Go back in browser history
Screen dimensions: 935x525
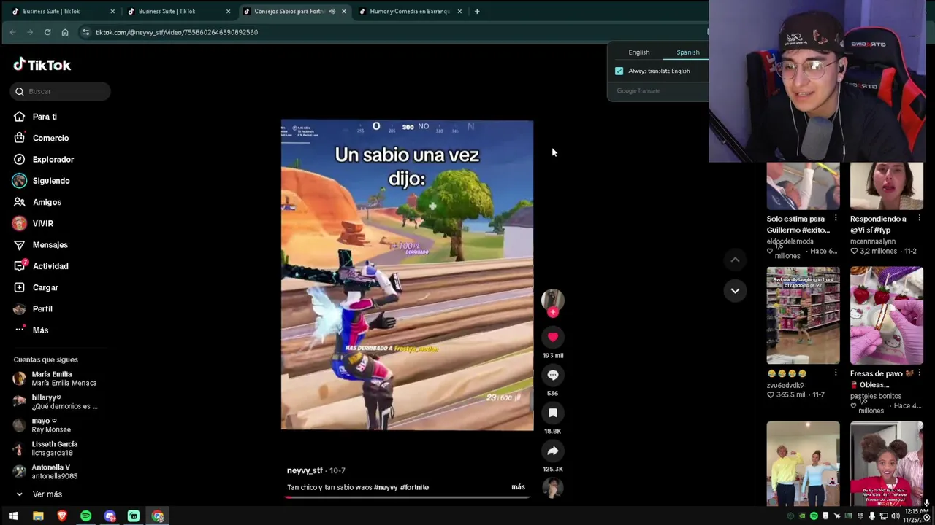[12, 32]
